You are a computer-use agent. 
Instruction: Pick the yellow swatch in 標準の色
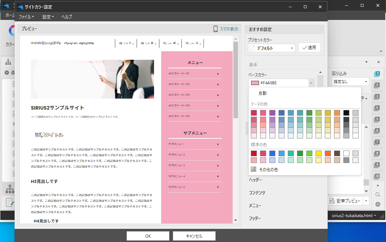coord(318,153)
